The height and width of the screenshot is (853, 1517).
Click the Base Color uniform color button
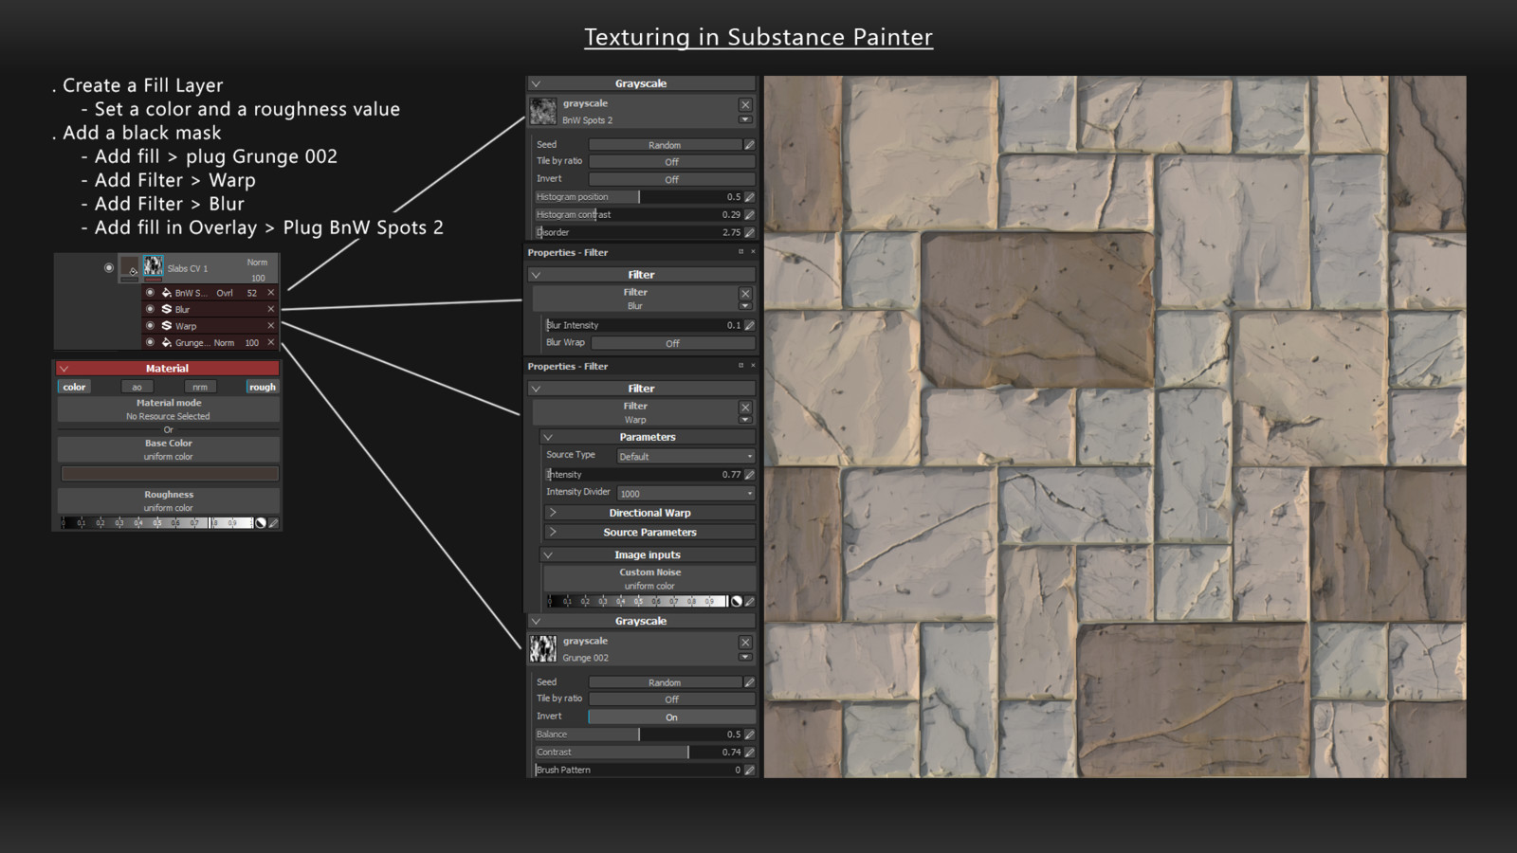coord(169,449)
